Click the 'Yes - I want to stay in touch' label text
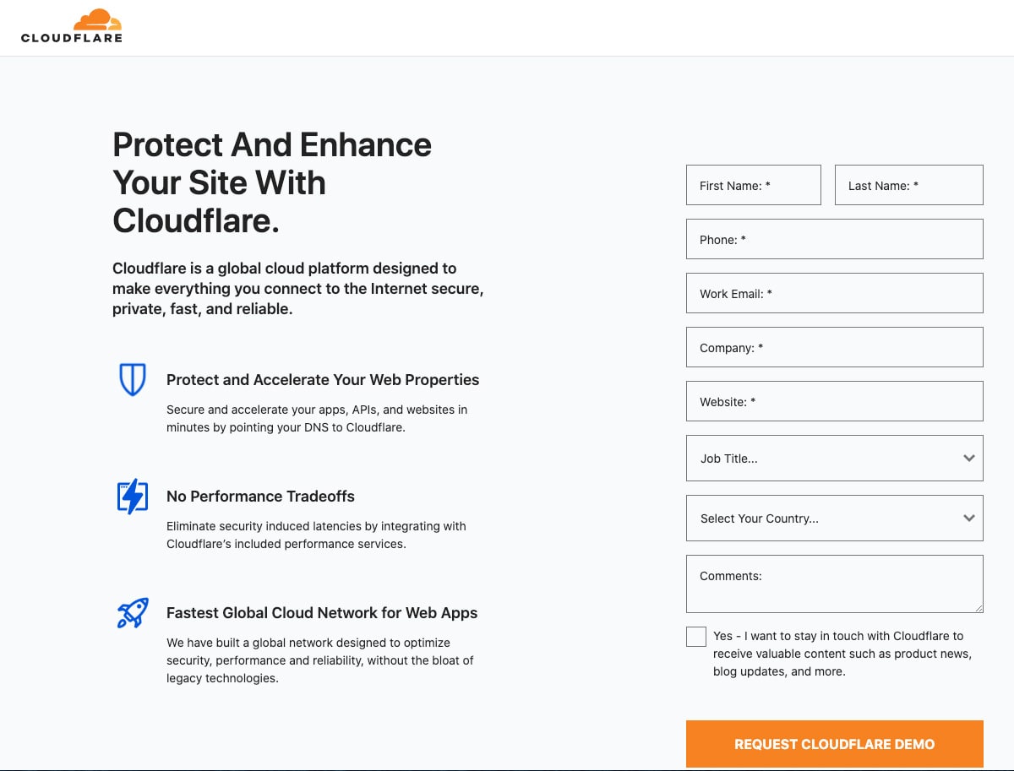 [842, 654]
